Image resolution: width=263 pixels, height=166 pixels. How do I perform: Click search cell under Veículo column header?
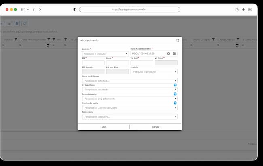click(x=10, y=45)
